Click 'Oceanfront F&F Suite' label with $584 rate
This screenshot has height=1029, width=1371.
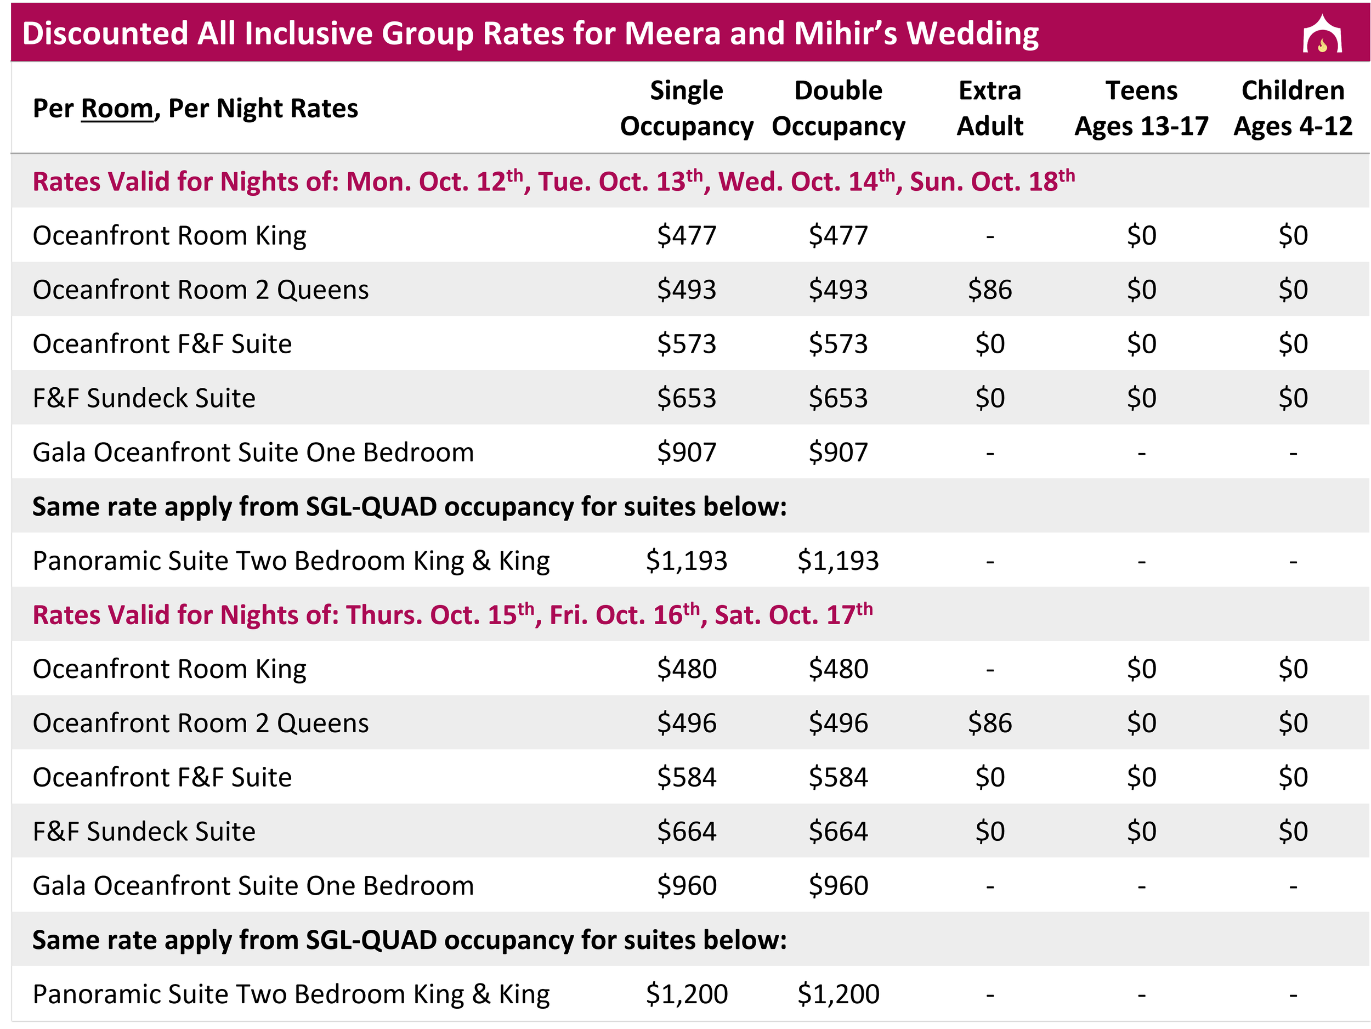162,777
